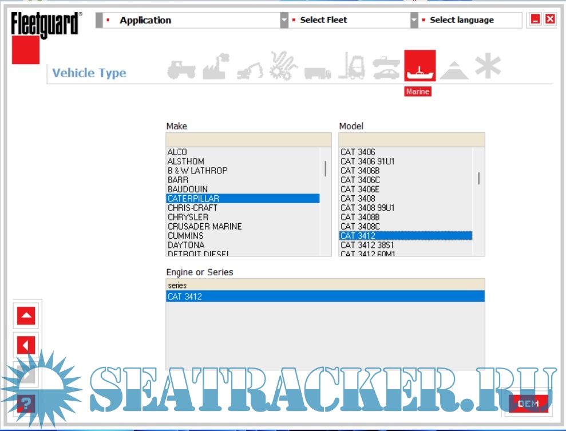Select CAT 3412 series row
Image resolution: width=566 pixels, height=431 pixels.
pos(324,296)
